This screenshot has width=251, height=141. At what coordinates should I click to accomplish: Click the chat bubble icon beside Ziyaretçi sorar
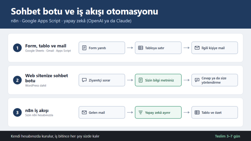84,80
